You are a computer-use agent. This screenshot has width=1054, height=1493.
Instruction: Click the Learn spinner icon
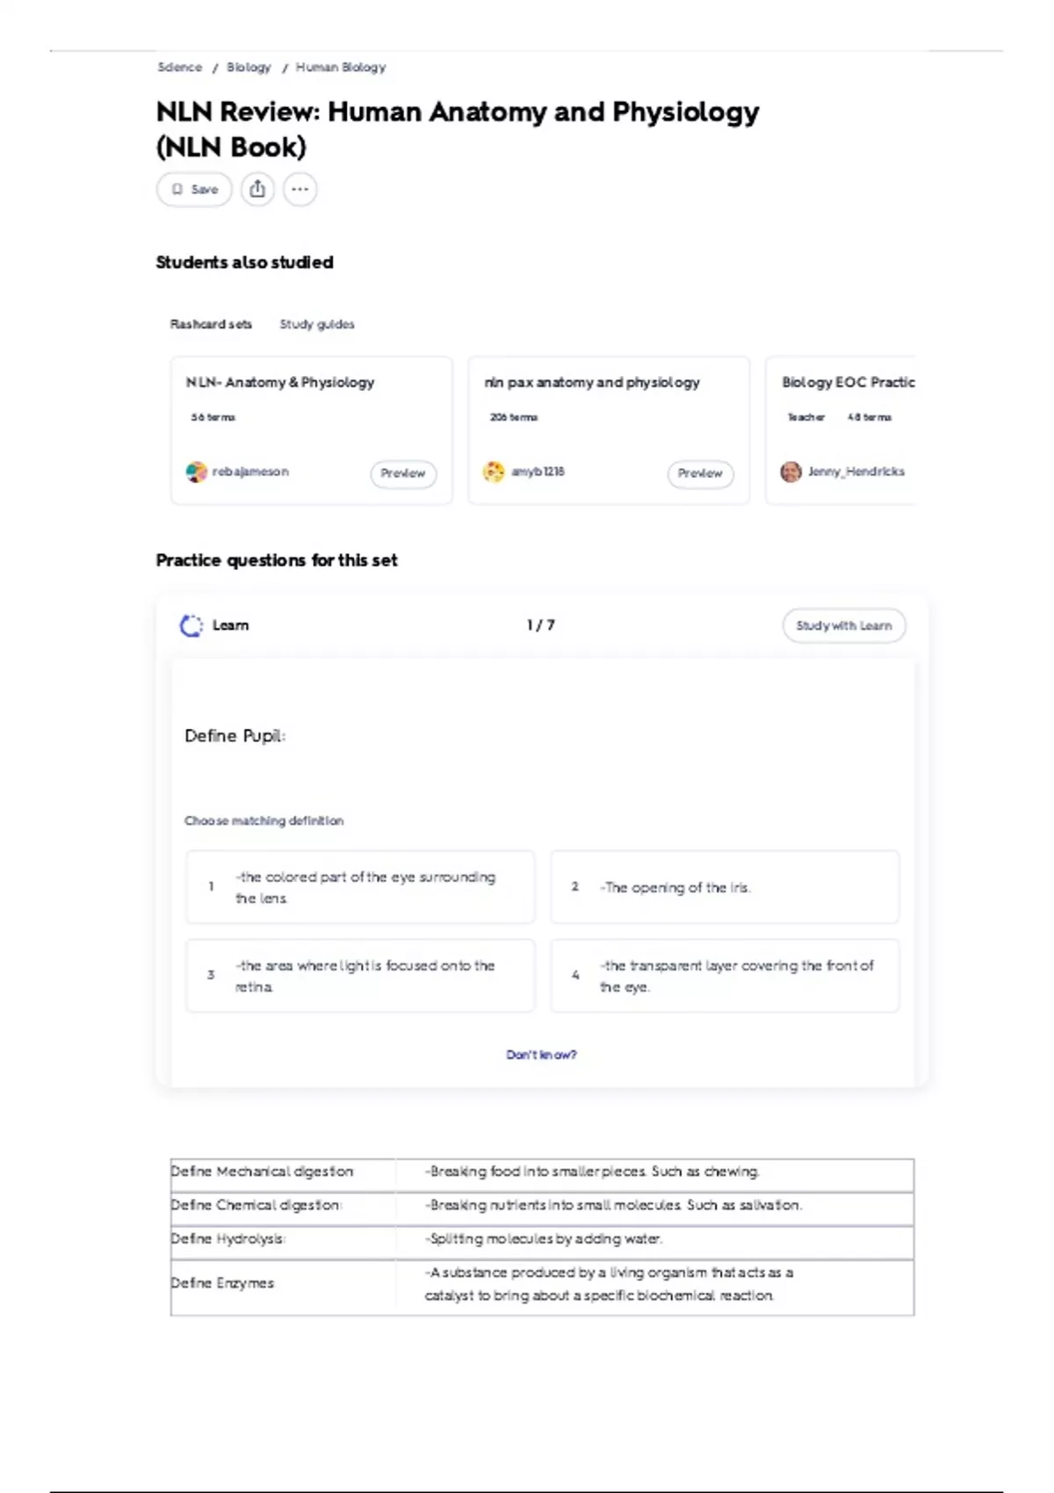click(x=191, y=625)
